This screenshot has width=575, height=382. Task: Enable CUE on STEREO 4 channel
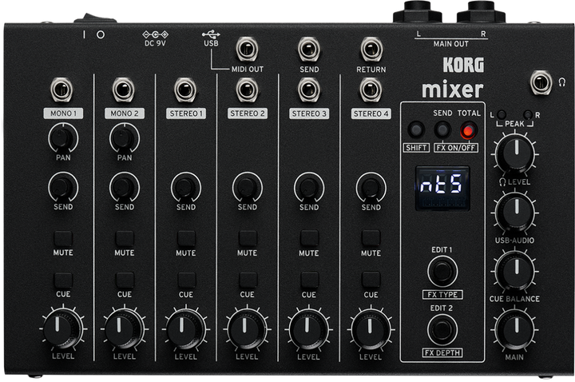371,280
